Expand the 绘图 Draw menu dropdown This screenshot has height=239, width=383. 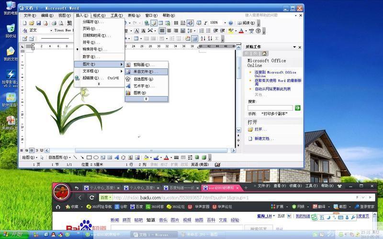(x=30, y=158)
